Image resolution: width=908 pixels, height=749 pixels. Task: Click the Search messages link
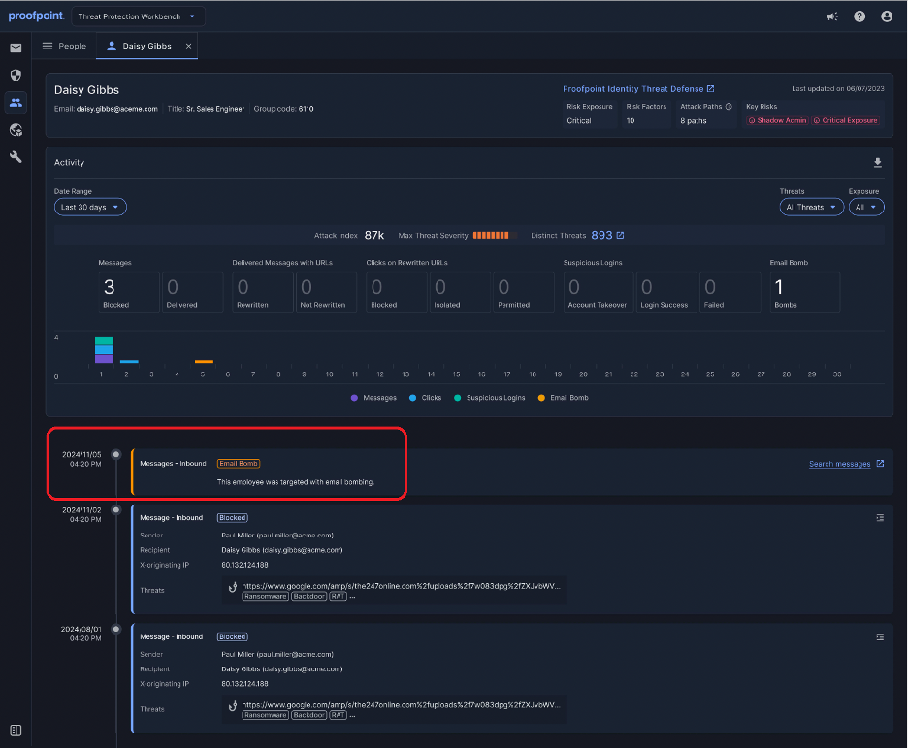(841, 464)
